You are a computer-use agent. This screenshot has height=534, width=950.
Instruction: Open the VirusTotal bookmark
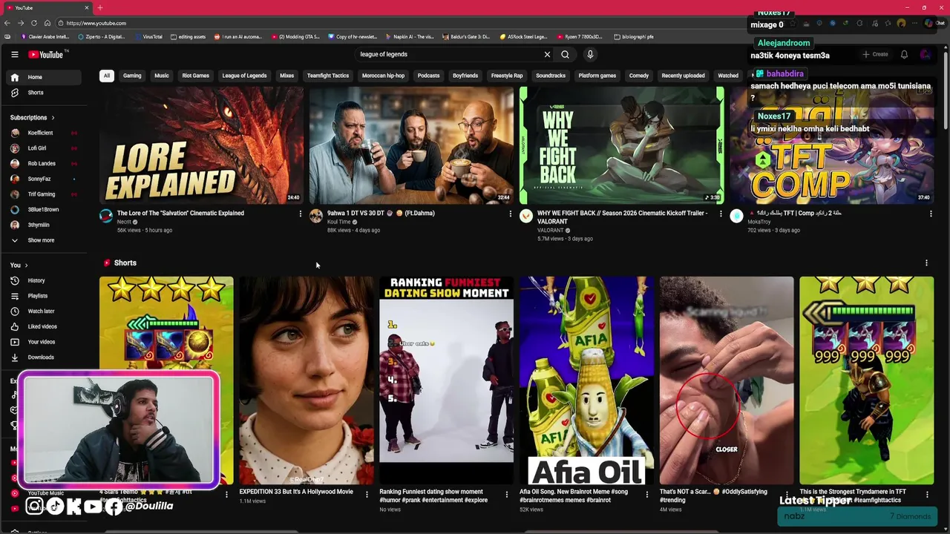point(148,36)
